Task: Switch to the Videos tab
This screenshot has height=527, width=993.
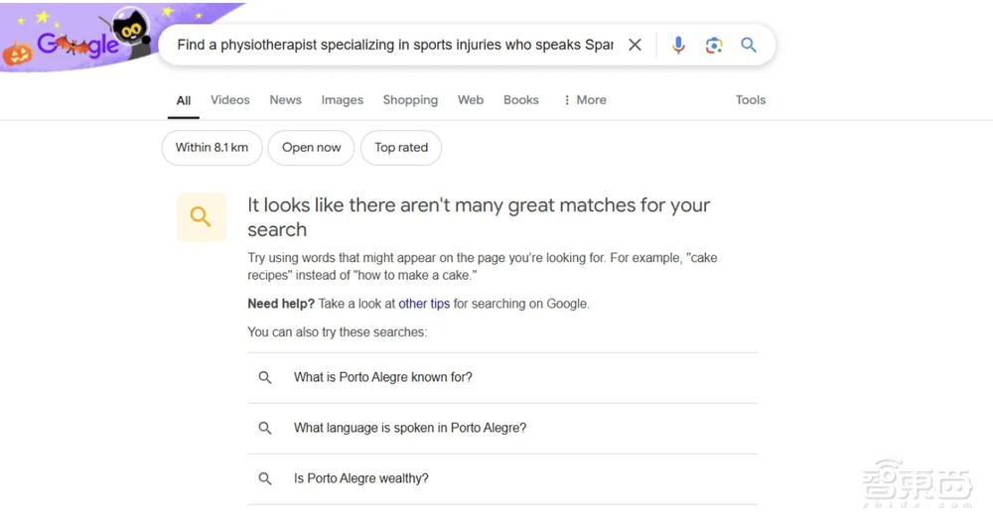Action: (x=230, y=100)
